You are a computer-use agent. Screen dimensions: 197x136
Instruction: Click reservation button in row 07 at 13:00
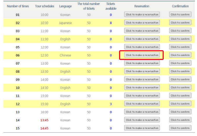pyautogui.click(x=142, y=63)
